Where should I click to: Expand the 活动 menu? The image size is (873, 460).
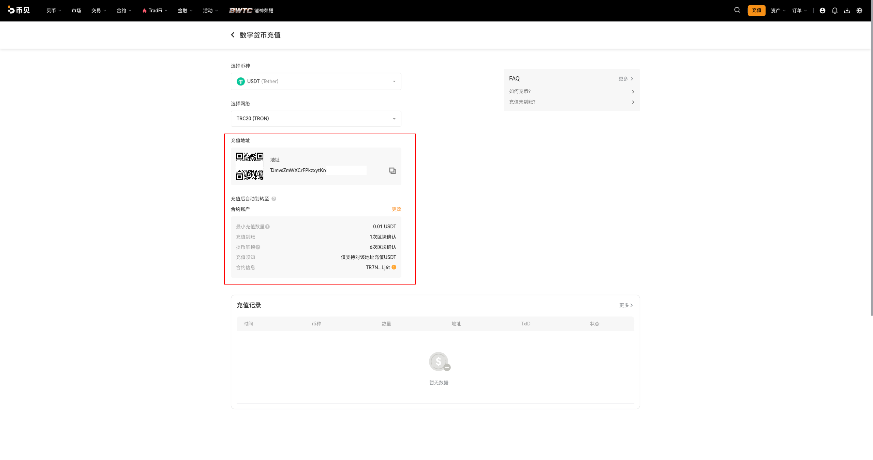pos(210,11)
